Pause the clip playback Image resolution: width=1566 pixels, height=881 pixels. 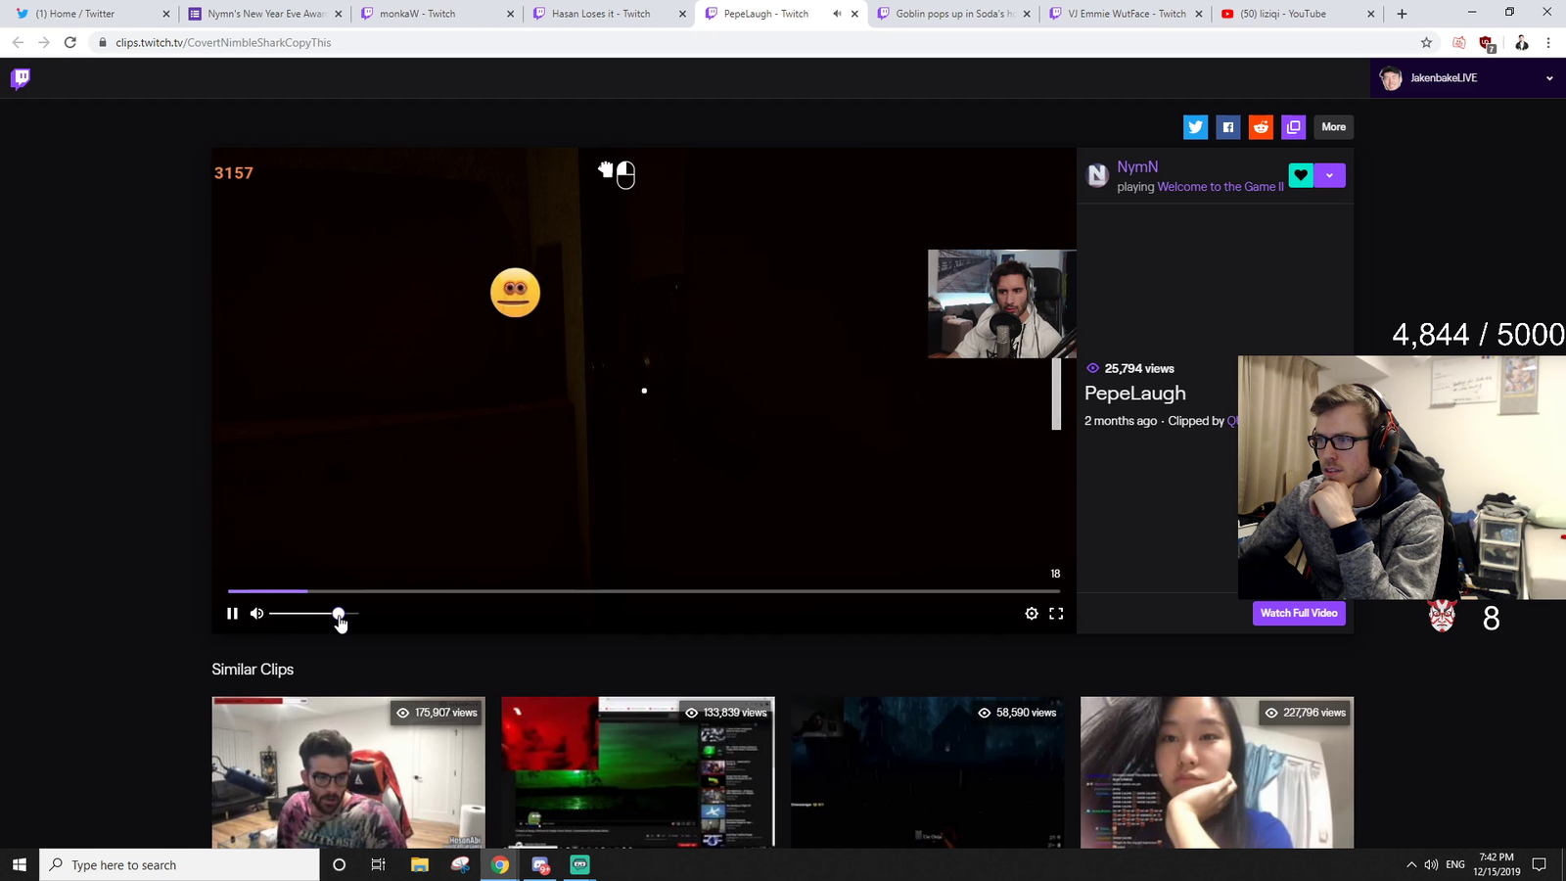pos(232,614)
